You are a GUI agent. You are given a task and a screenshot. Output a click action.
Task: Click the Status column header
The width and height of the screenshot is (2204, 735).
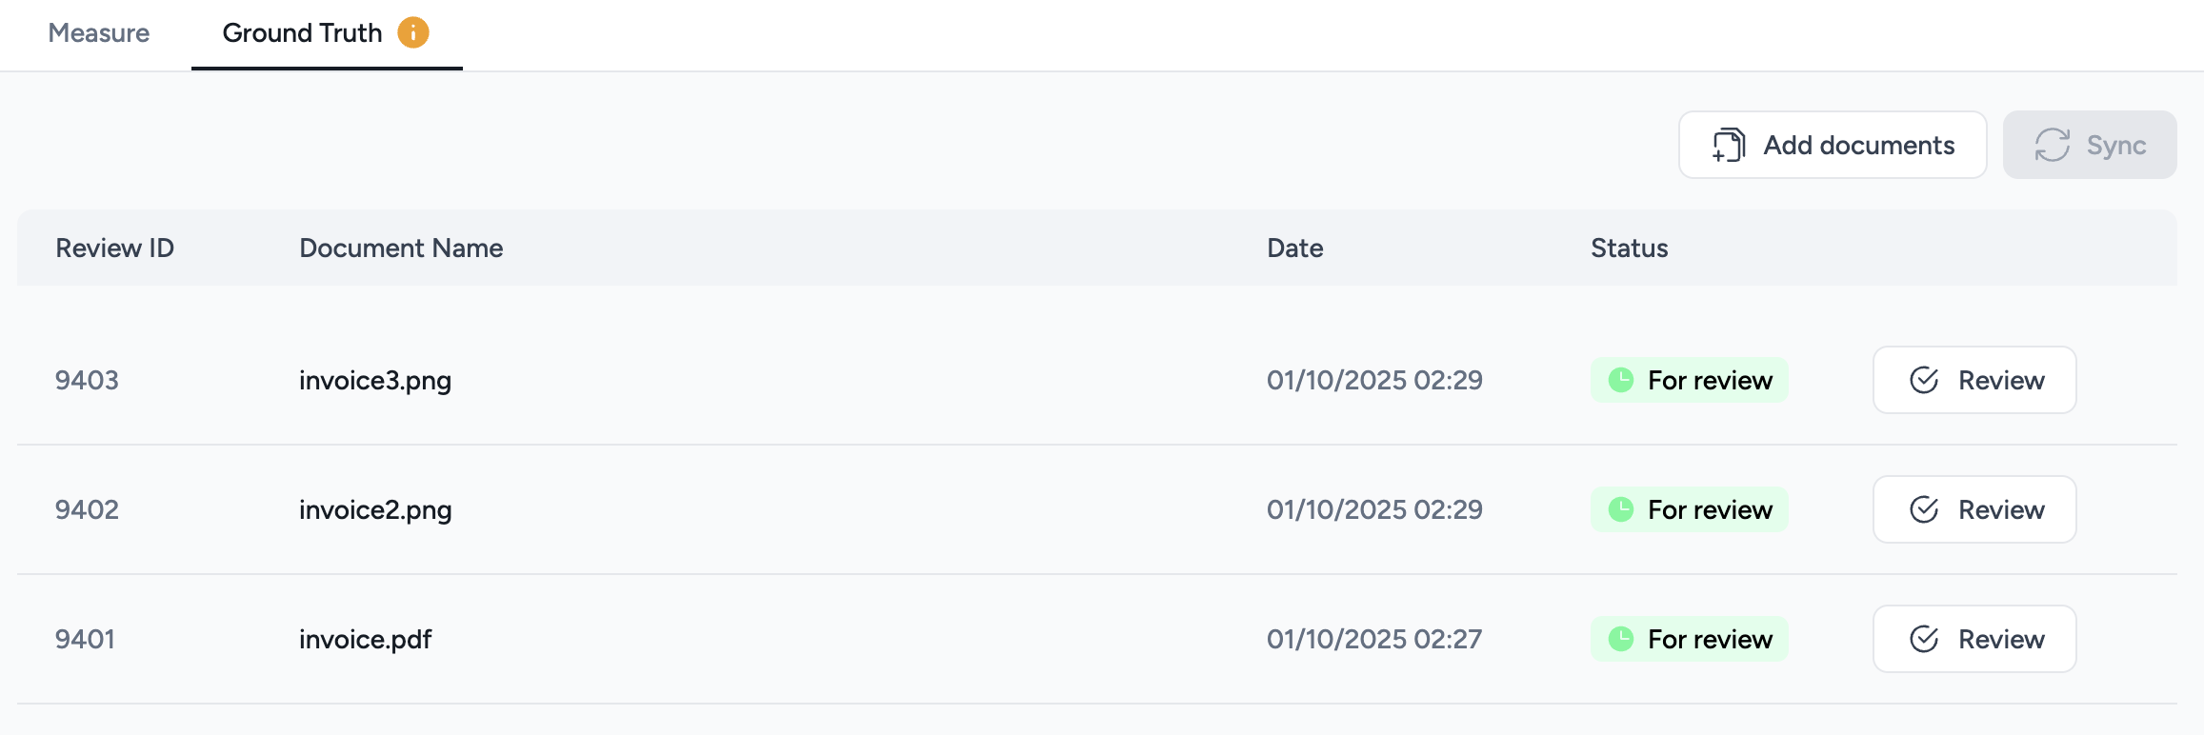tap(1629, 248)
